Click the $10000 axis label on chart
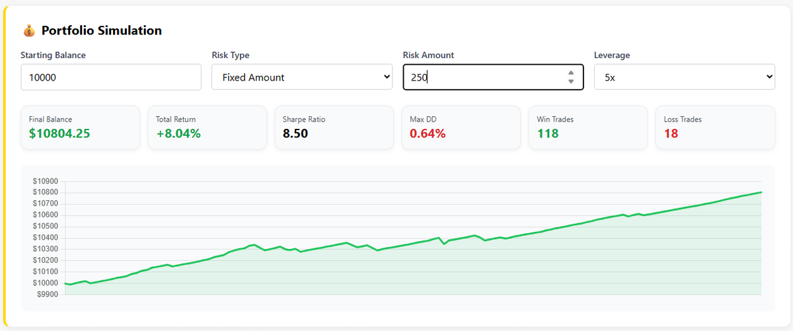Image resolution: width=793 pixels, height=331 pixels. coord(45,283)
